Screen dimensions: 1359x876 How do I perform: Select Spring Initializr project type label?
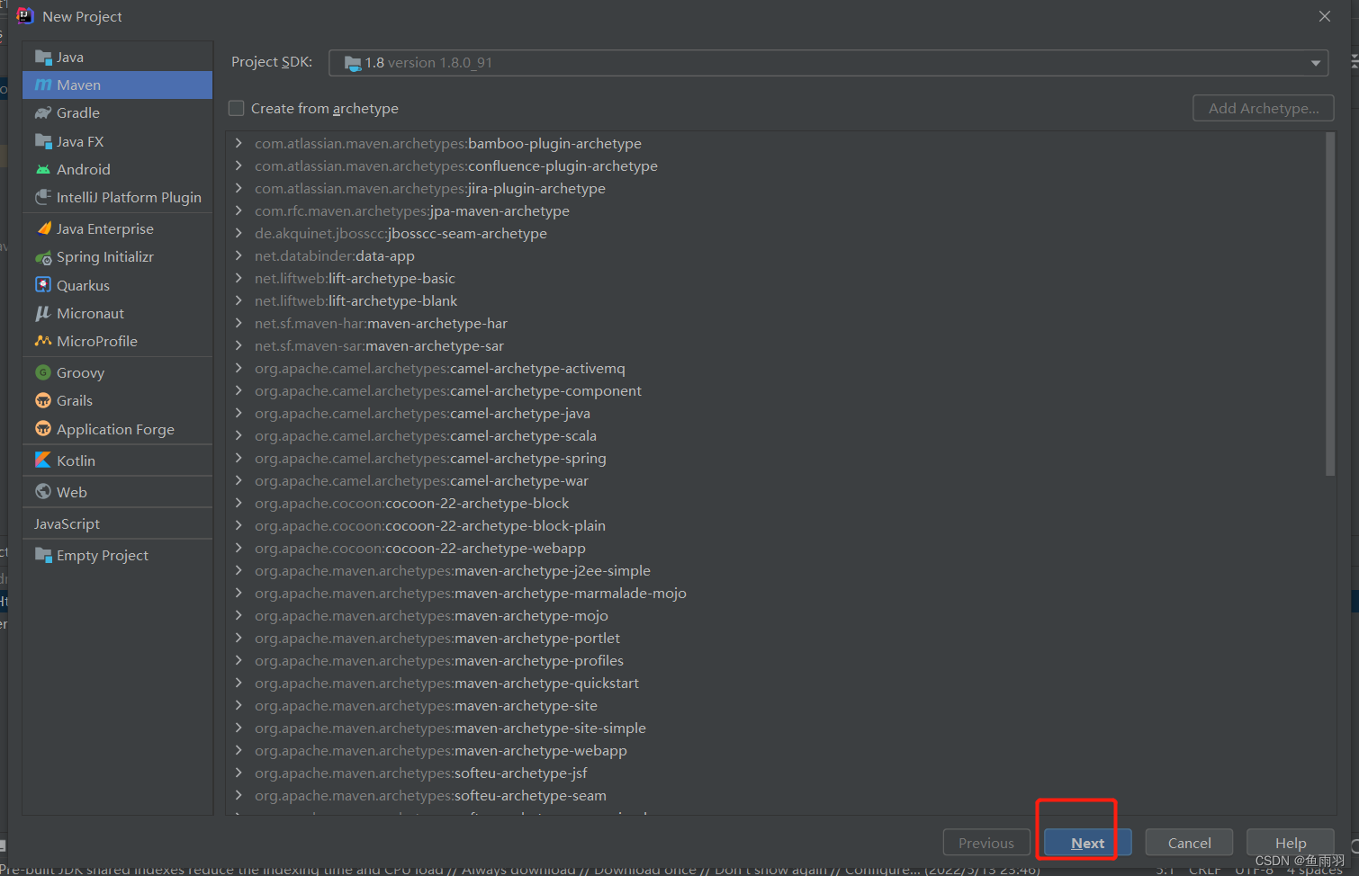tap(105, 257)
